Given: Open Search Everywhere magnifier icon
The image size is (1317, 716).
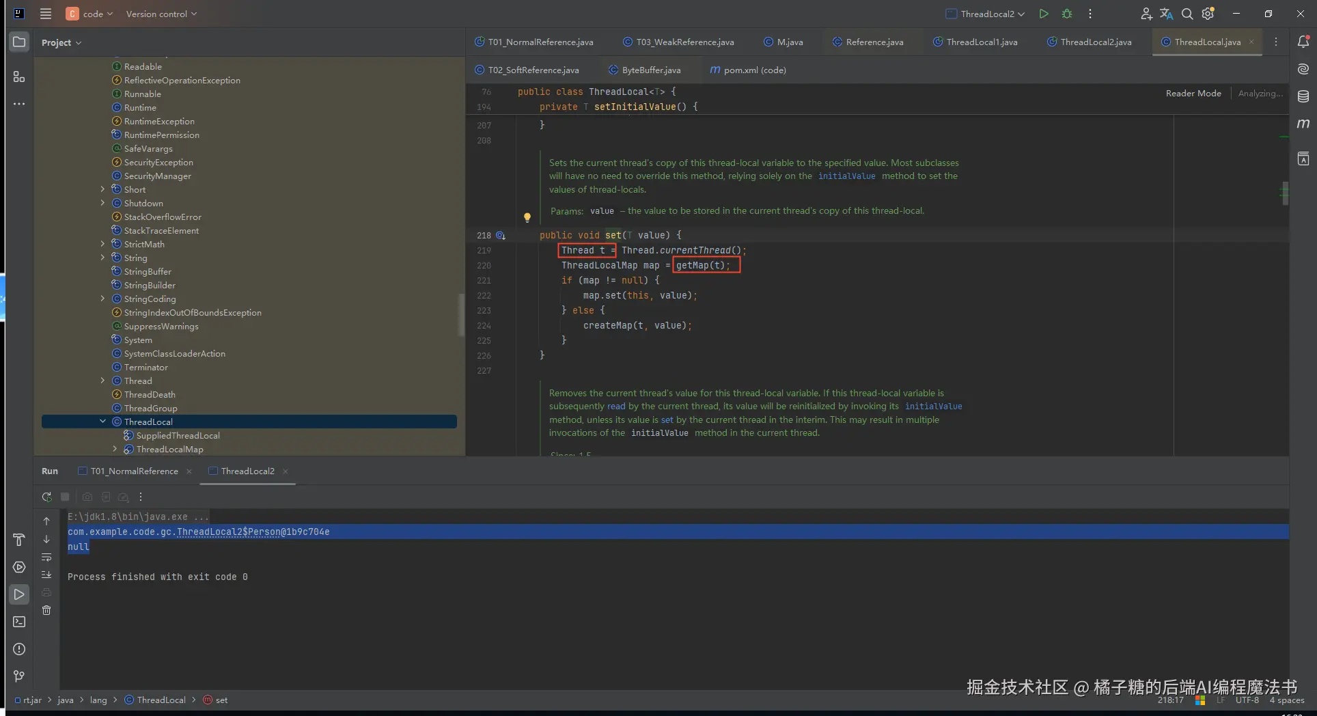Looking at the screenshot, I should 1187,14.
